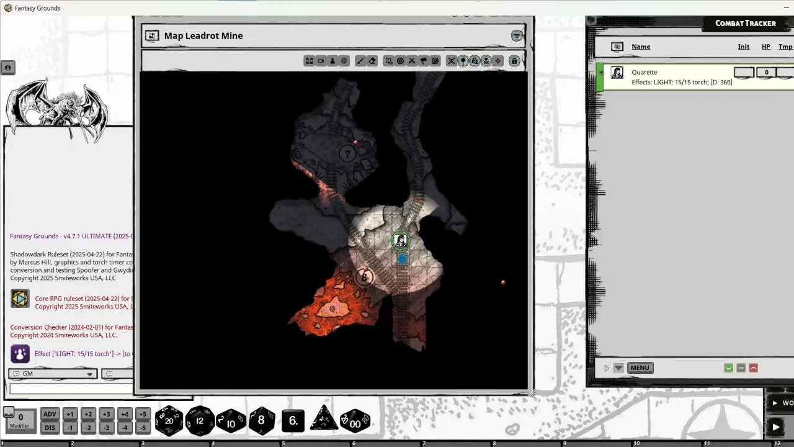Click the LIGHT 15/15 torch effects text
Viewport: 794px width, 447px height.
pos(682,82)
